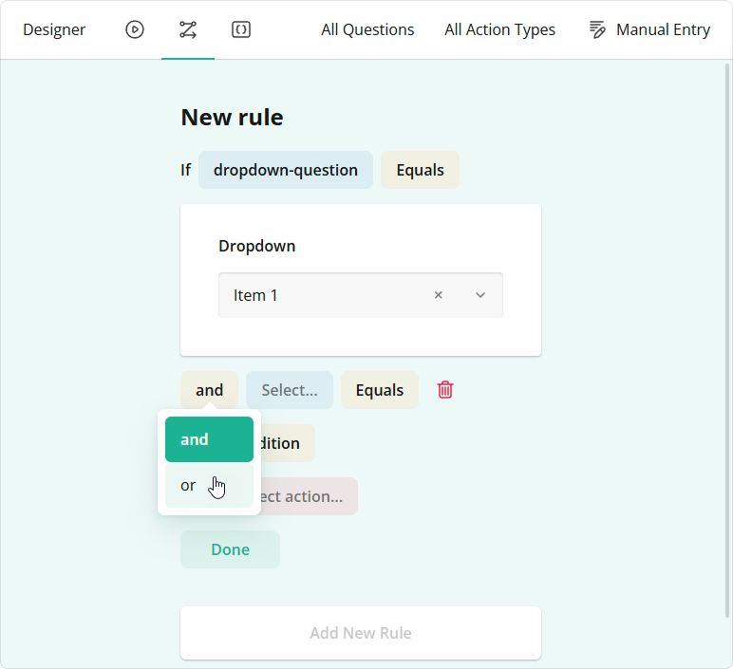Click the 'and' conjunction chip
Image resolution: width=733 pixels, height=669 pixels.
209,390
